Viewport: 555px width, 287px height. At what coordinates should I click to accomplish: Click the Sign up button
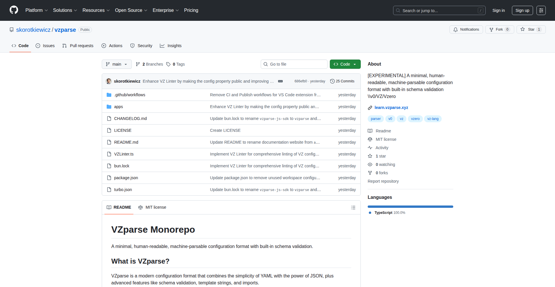(x=522, y=10)
